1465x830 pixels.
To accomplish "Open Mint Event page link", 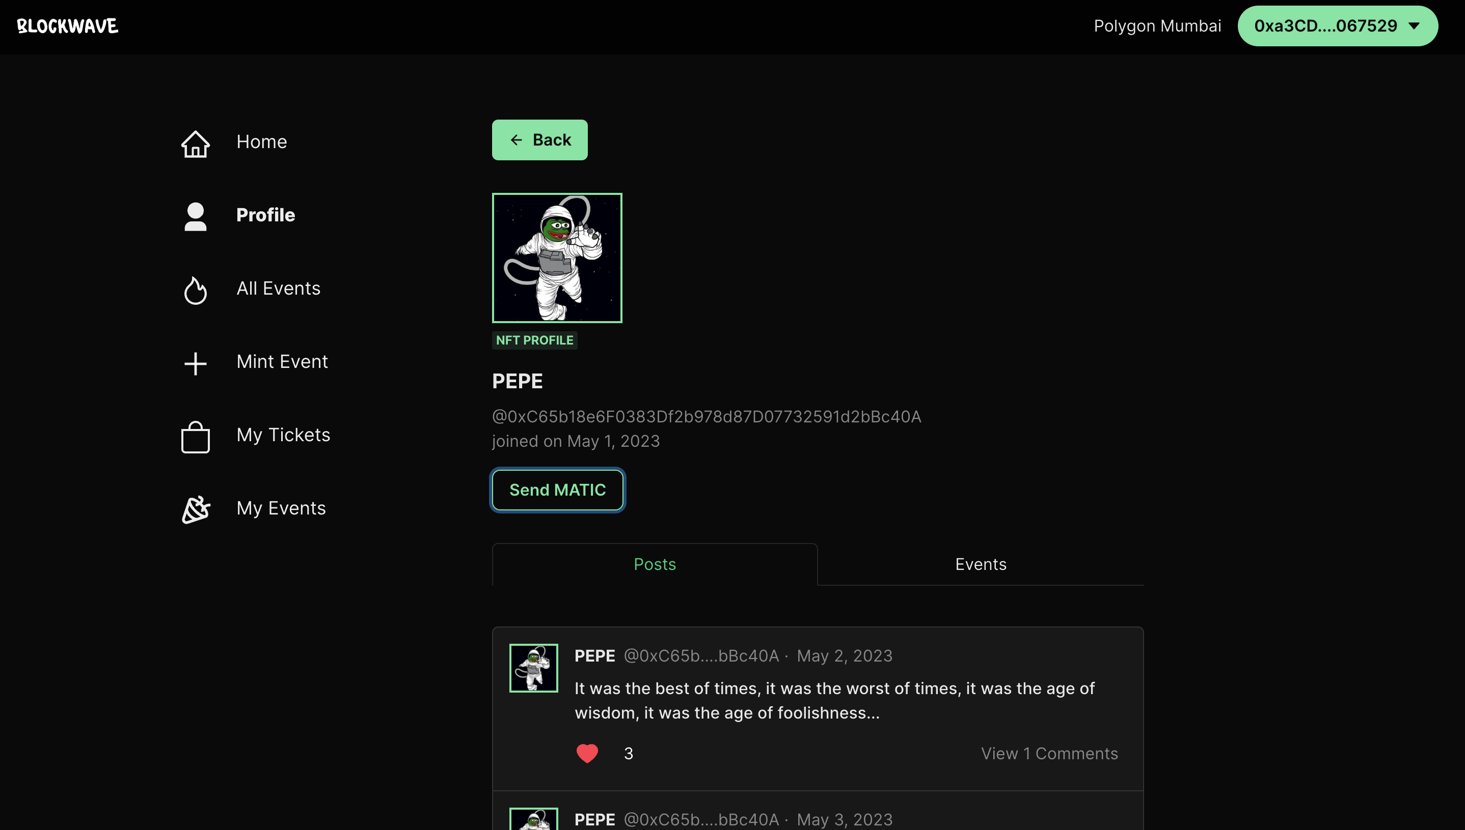I will (x=282, y=361).
